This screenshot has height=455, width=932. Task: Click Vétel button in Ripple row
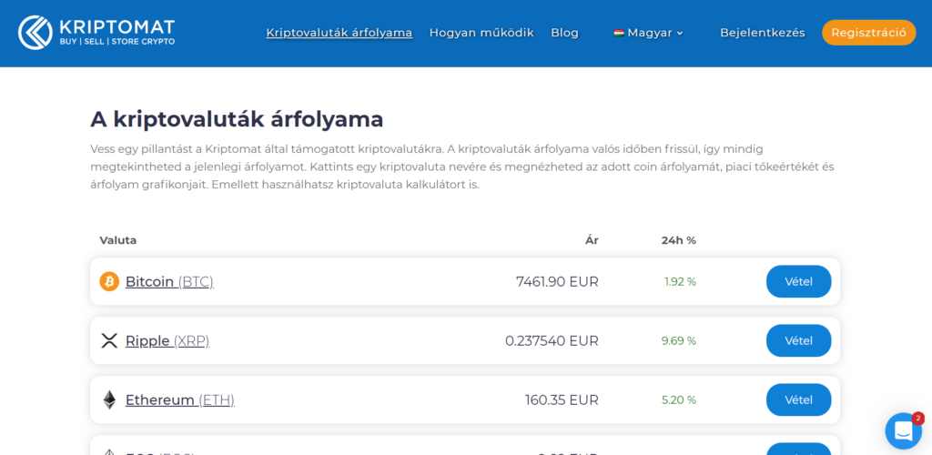click(799, 340)
